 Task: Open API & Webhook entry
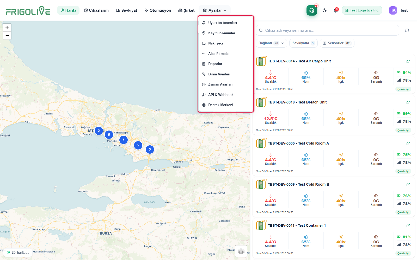[226, 95]
